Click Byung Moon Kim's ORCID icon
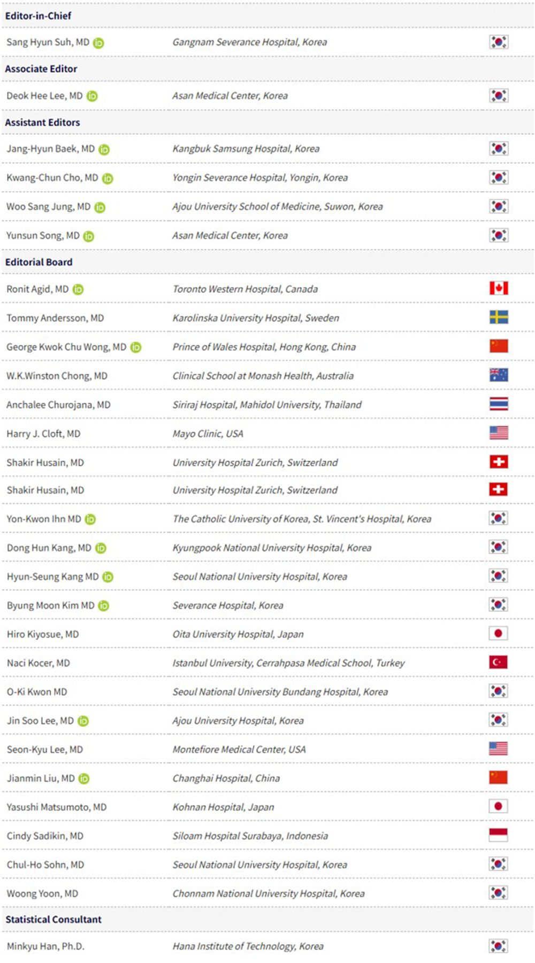The height and width of the screenshot is (963, 535). [104, 606]
